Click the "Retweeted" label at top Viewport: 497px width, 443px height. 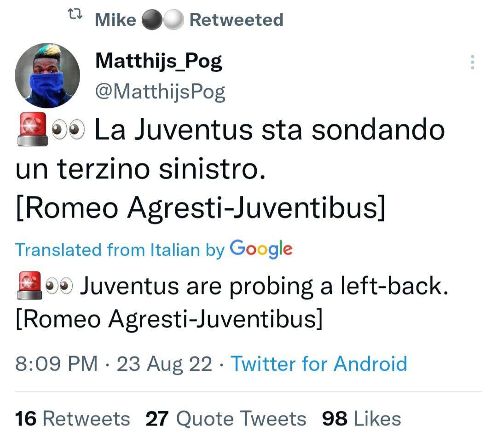[236, 20]
